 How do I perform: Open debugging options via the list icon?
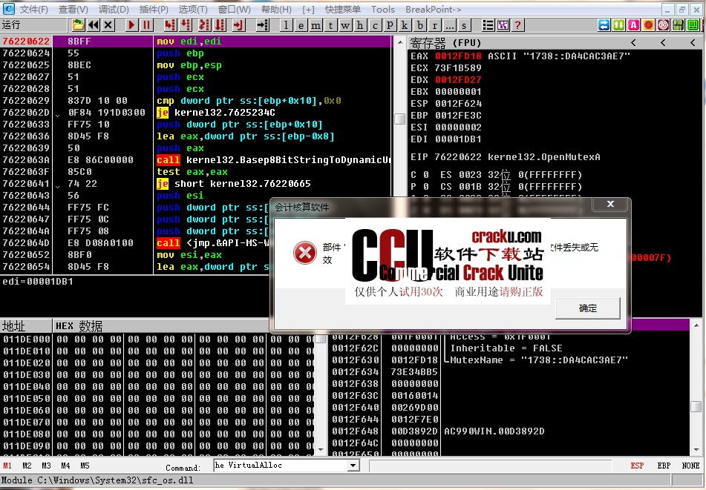click(x=488, y=25)
